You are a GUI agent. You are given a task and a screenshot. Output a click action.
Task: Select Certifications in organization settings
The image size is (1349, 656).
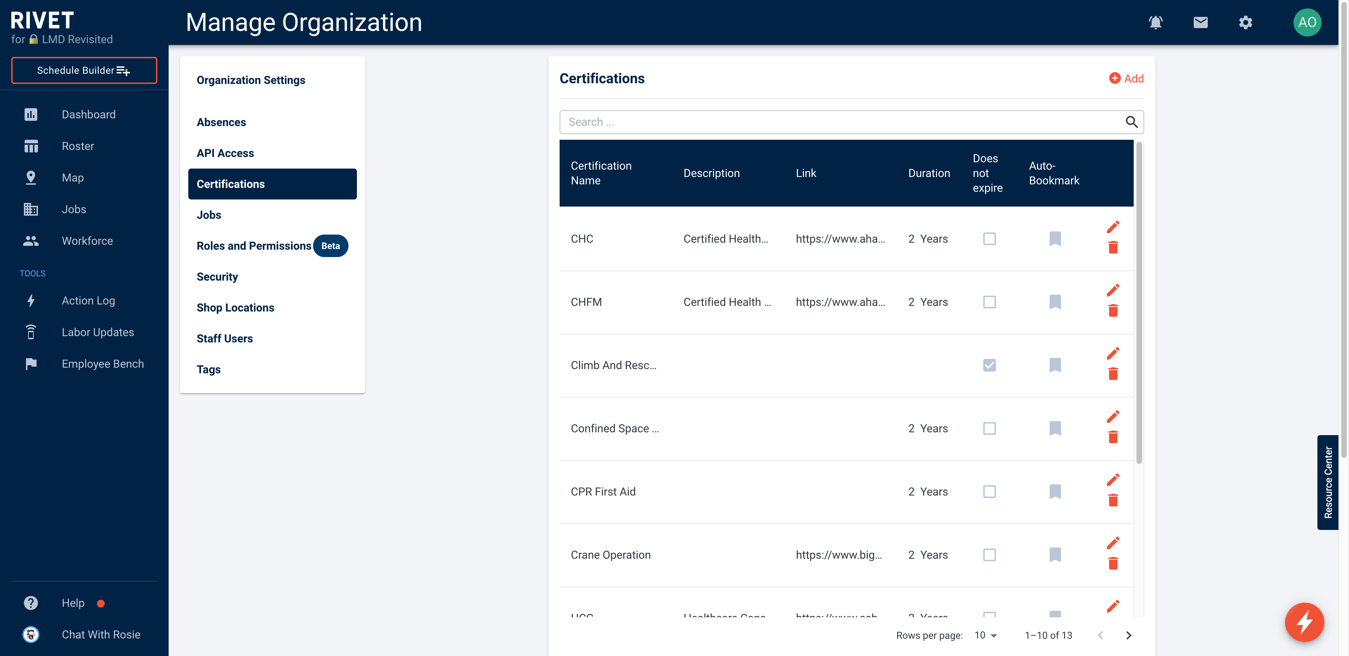[x=272, y=184]
